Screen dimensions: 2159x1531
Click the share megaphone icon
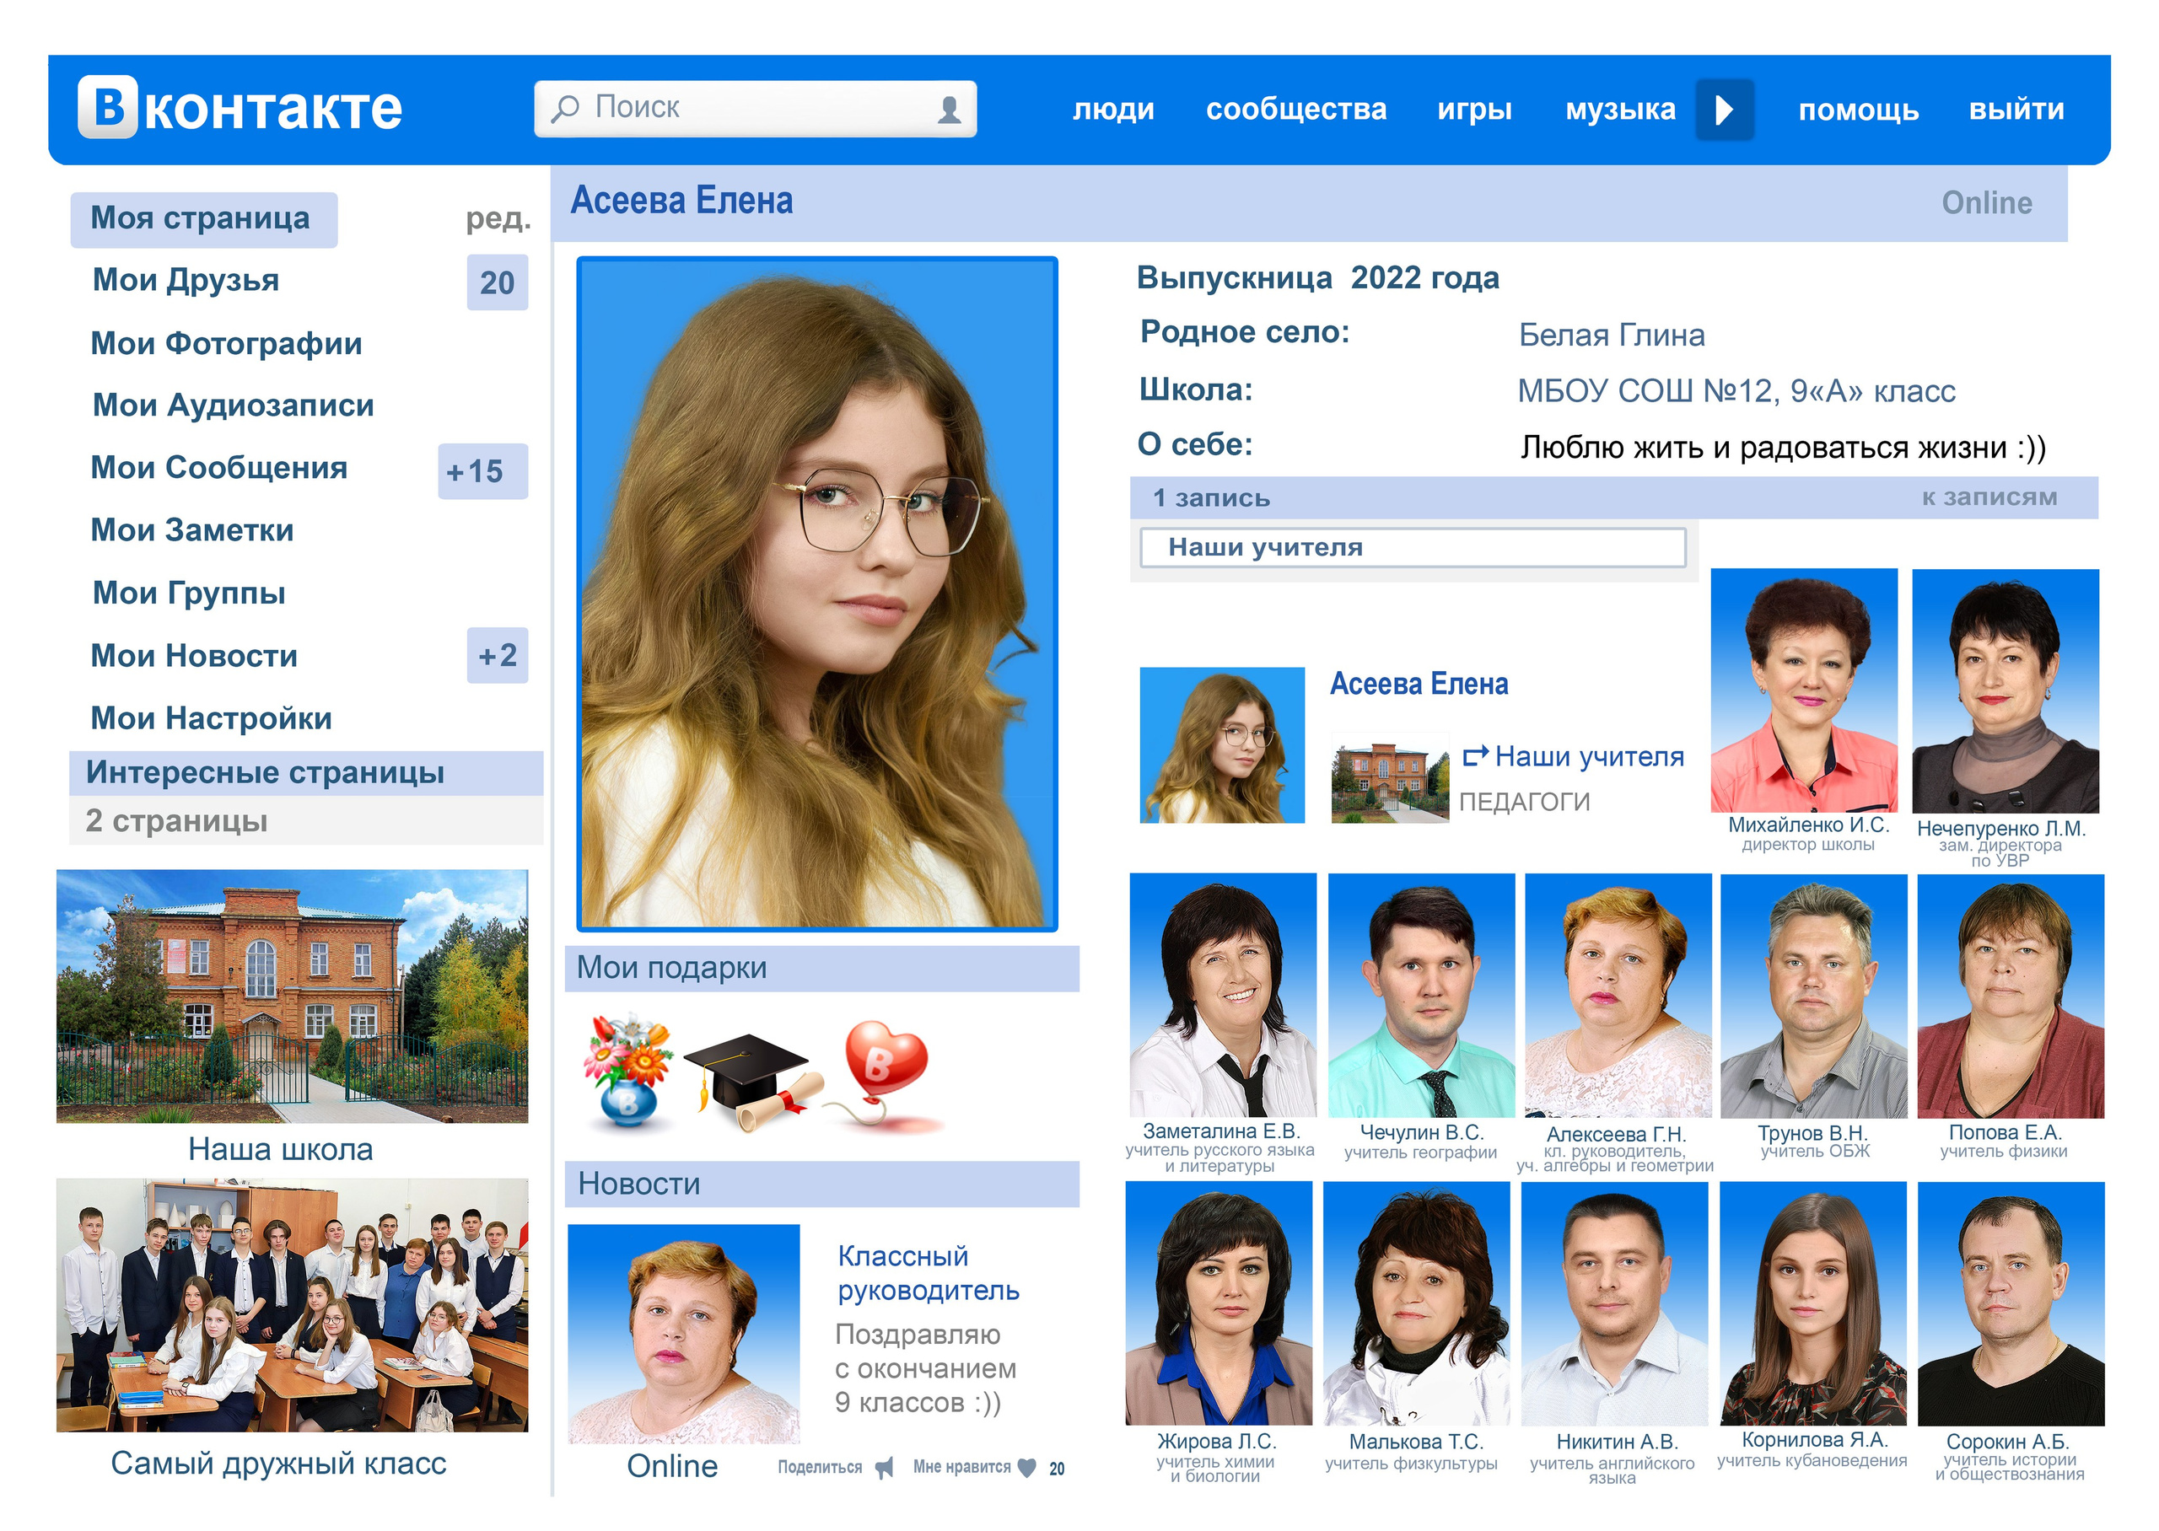[x=883, y=1468]
